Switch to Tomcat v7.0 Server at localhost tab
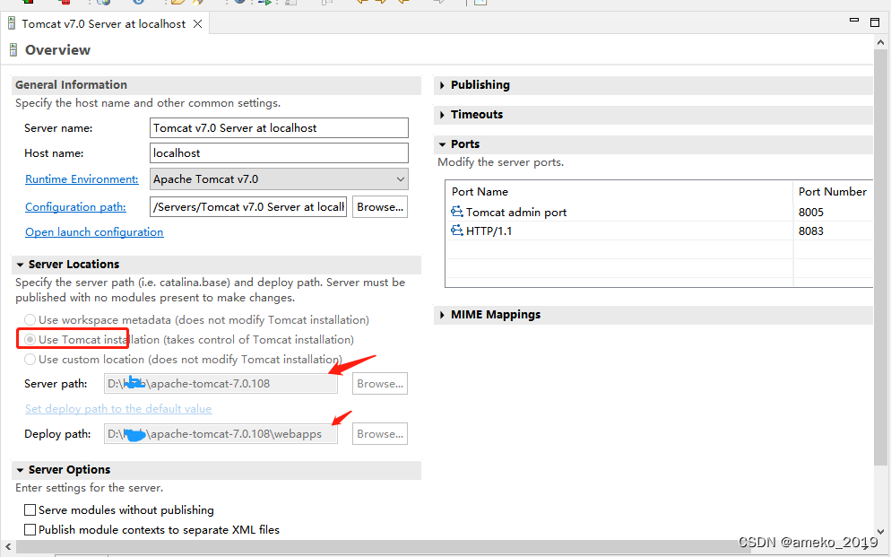The image size is (891, 557). point(104,24)
